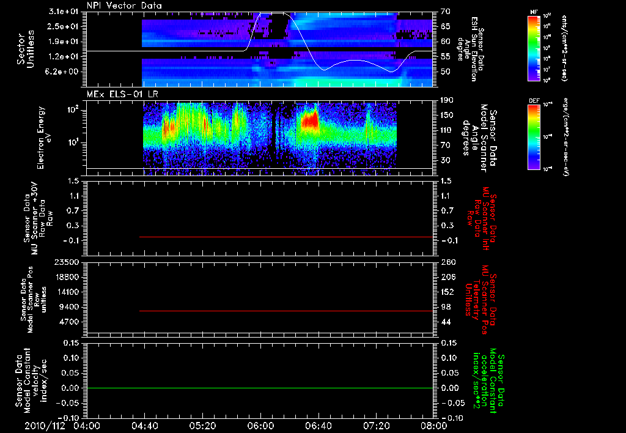Click the '65' sun elevation tick value
Viewport: 626px width, 433px height.
click(x=446, y=26)
